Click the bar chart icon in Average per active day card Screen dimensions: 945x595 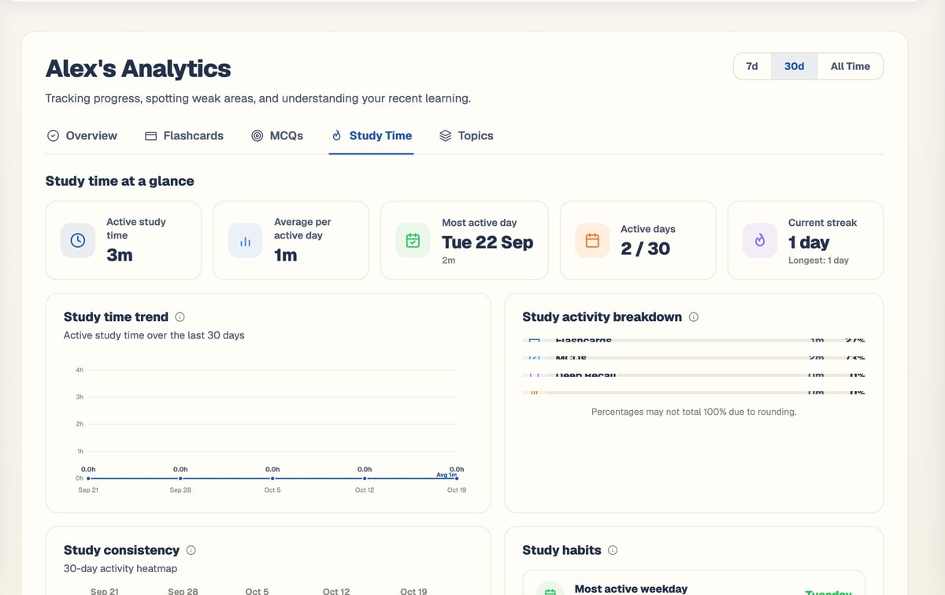(x=245, y=241)
